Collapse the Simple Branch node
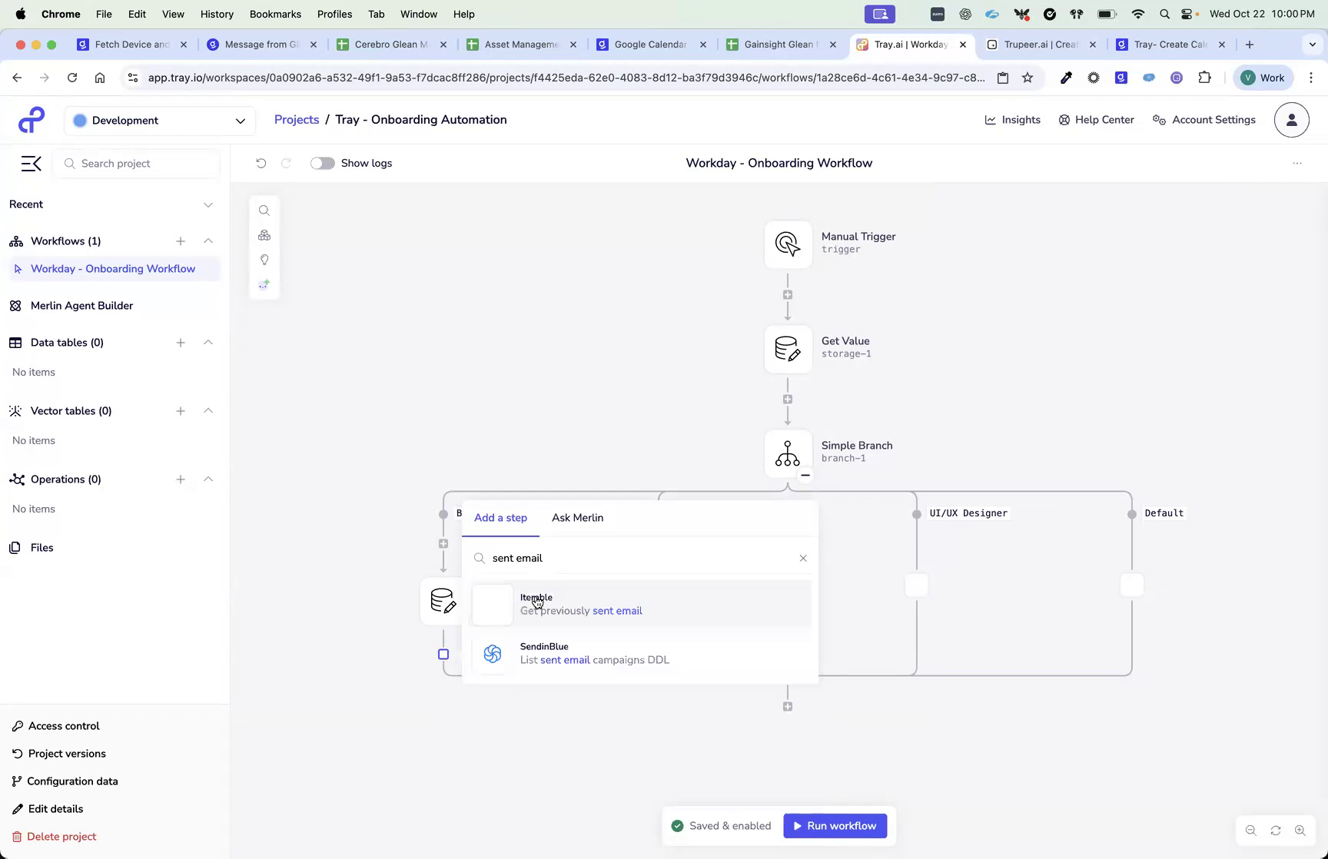Viewport: 1328px width, 859px height. [x=805, y=475]
